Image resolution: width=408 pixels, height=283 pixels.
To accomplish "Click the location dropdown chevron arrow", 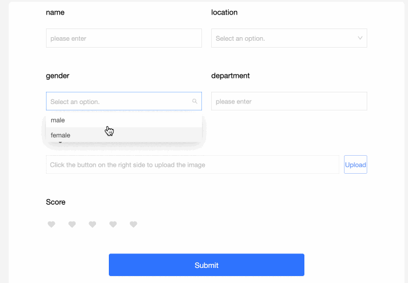I will coord(360,38).
